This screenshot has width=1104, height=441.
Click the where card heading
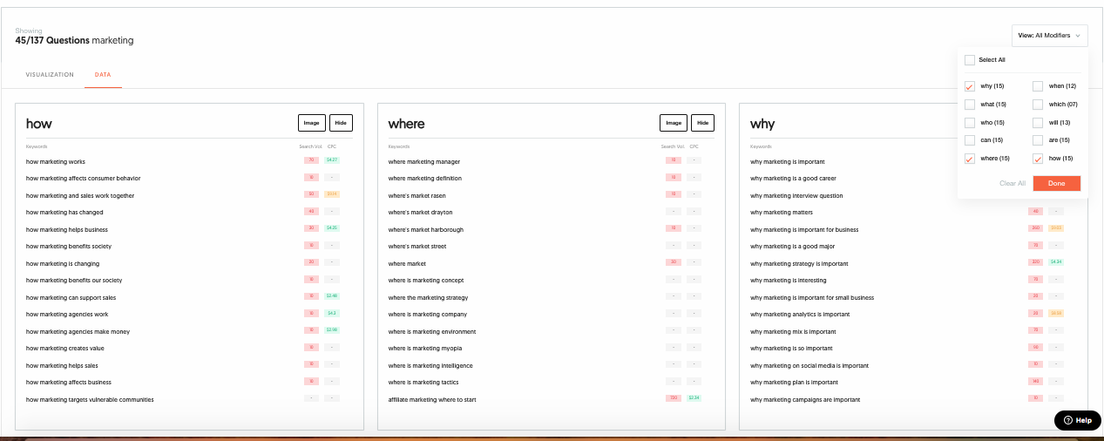(406, 124)
